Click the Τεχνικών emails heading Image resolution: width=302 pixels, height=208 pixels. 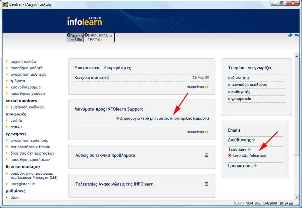point(237,149)
